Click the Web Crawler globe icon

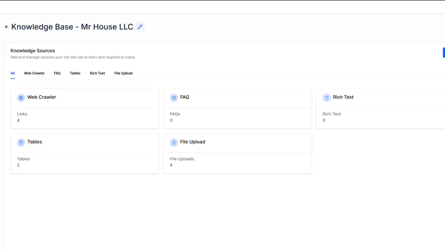click(21, 98)
